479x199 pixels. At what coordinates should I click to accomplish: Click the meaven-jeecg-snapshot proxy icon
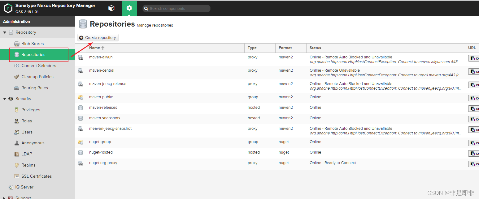(81, 129)
